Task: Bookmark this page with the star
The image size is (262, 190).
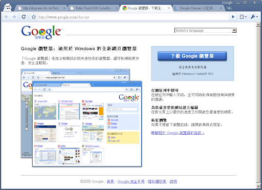Action: coord(34,17)
